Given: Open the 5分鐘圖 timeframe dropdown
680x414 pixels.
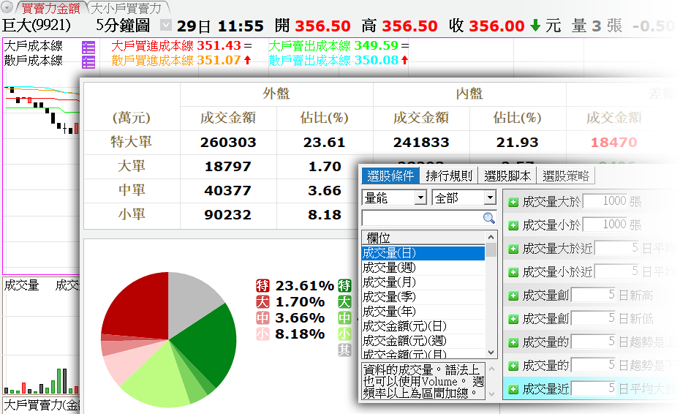Looking at the screenshot, I should click(x=165, y=25).
